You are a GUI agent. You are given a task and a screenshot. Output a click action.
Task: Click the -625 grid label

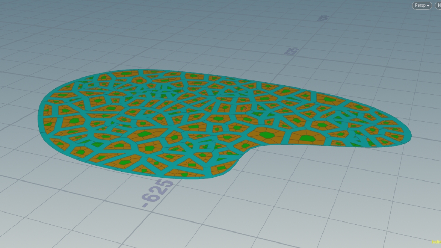(x=158, y=193)
